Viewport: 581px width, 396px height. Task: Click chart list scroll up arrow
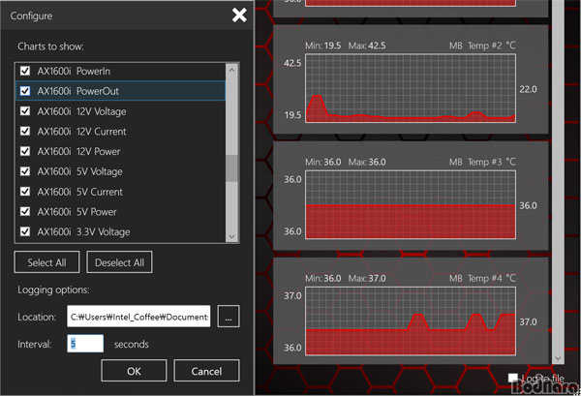coord(232,70)
